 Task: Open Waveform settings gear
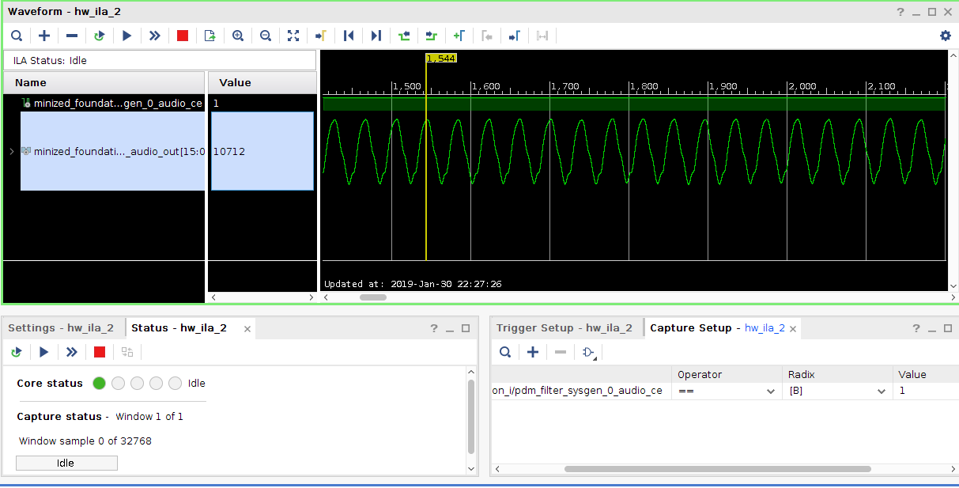pos(946,36)
